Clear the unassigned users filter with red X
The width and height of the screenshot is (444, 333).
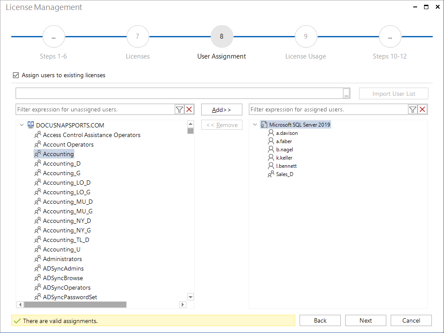189,110
